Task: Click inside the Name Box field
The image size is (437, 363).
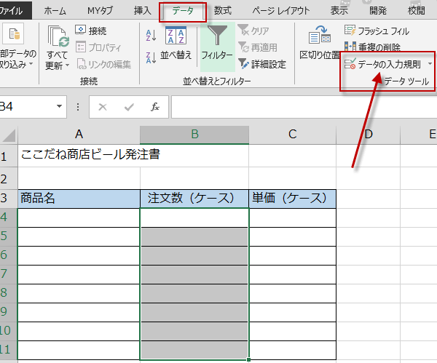Action: click(x=26, y=107)
